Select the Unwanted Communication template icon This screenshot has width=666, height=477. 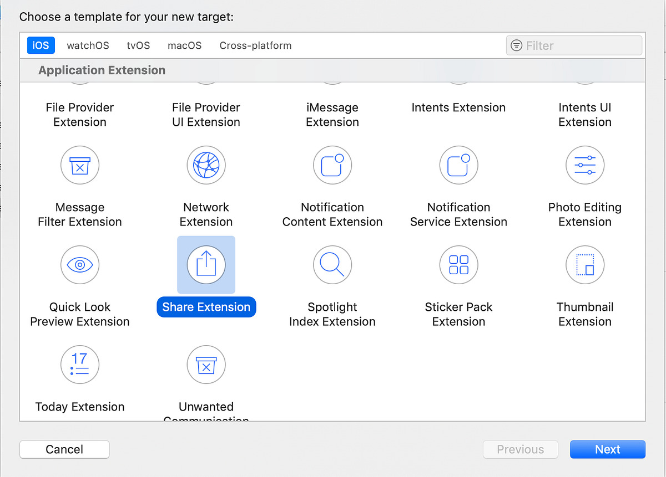coord(206,365)
